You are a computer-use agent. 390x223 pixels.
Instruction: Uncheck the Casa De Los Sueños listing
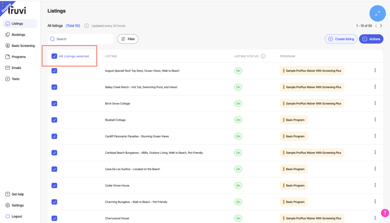click(x=54, y=169)
